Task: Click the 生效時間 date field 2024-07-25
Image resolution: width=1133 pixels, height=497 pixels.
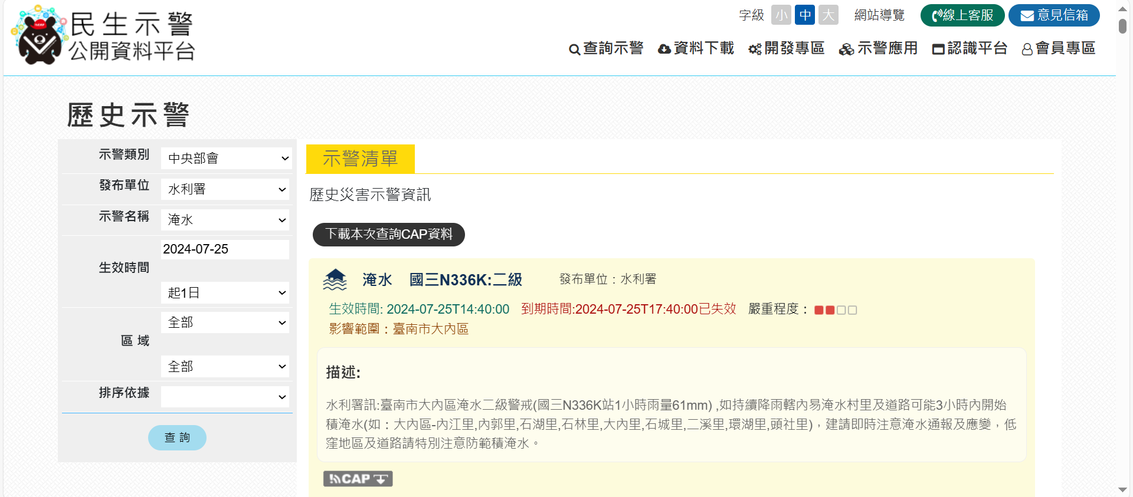Action: (x=225, y=249)
